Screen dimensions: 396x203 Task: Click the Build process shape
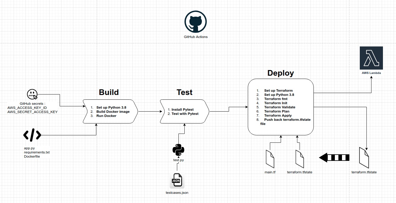tap(110, 112)
